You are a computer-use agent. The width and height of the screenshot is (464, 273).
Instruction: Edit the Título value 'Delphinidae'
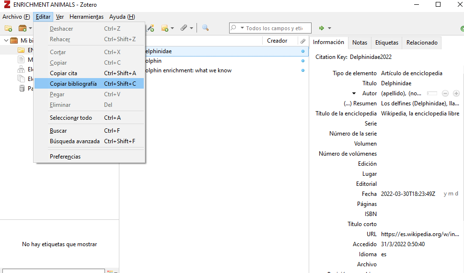pyautogui.click(x=396, y=83)
